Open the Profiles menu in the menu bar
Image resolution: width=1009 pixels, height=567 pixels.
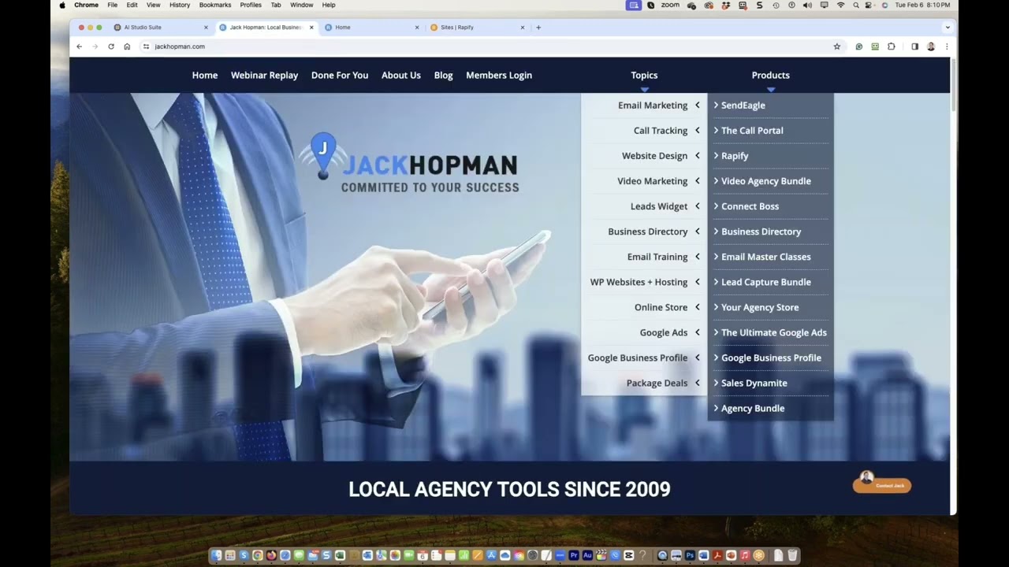(251, 5)
